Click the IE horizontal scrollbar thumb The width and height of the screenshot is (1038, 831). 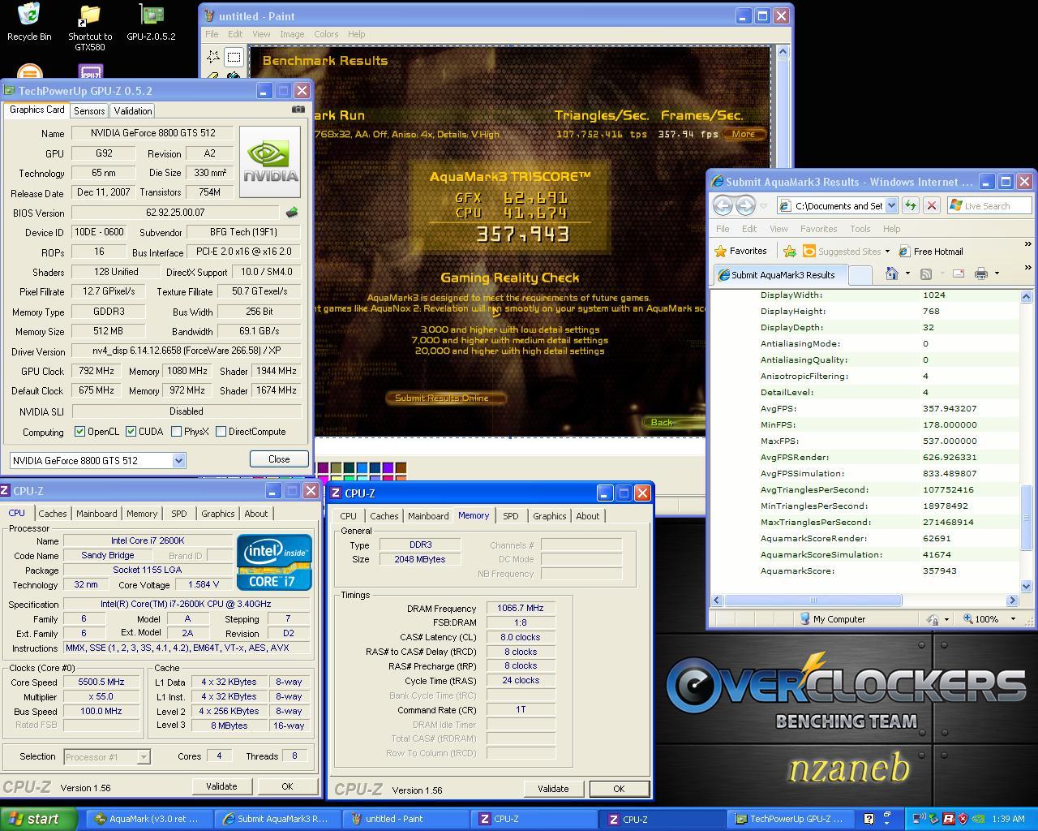[x=812, y=600]
